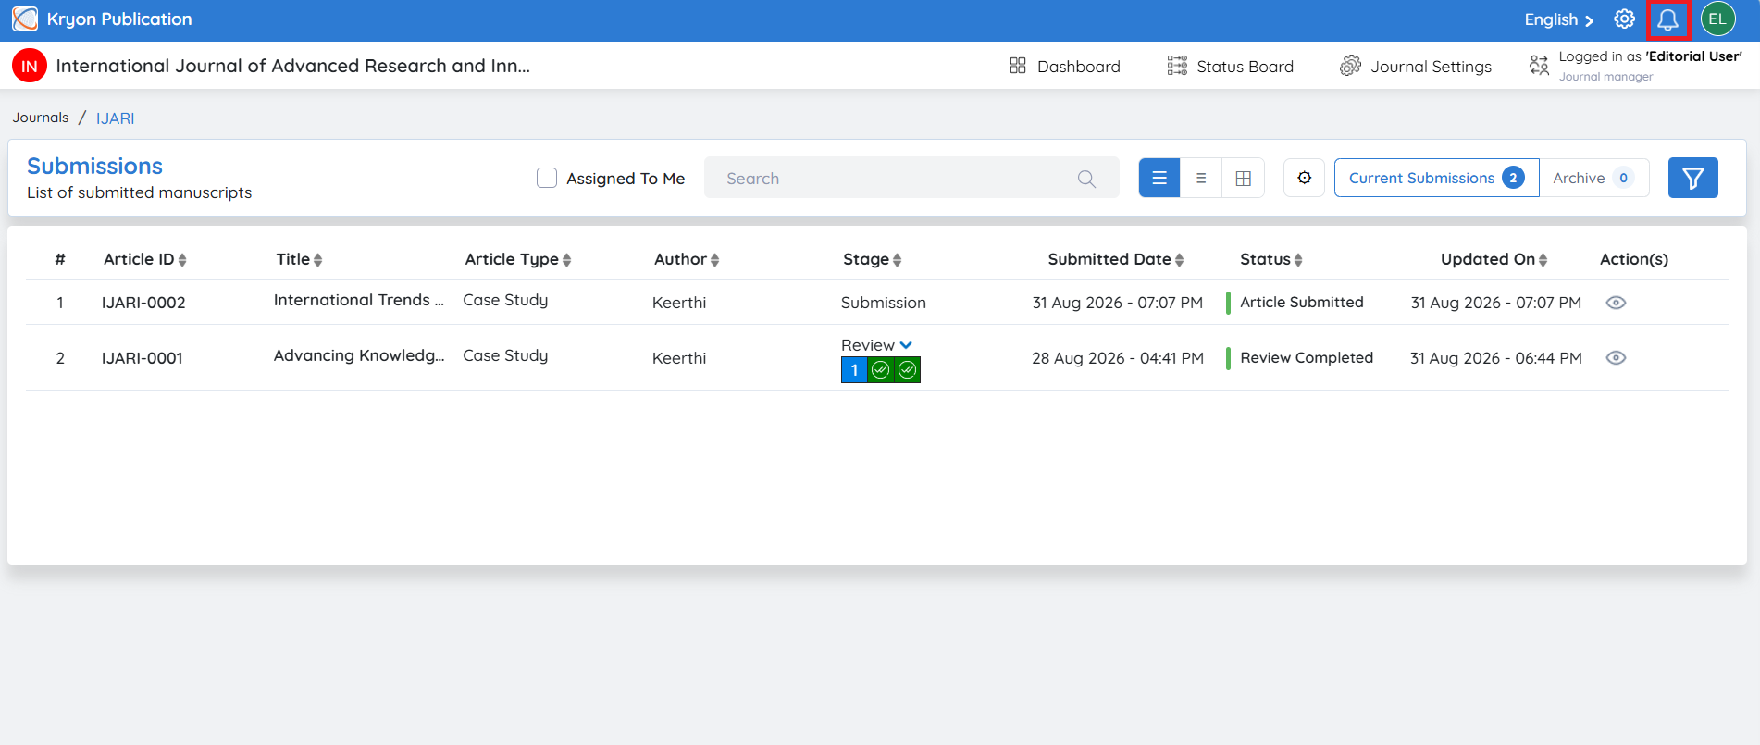Tick the Assigned To Me checkbox
The height and width of the screenshot is (745, 1760).
click(547, 178)
